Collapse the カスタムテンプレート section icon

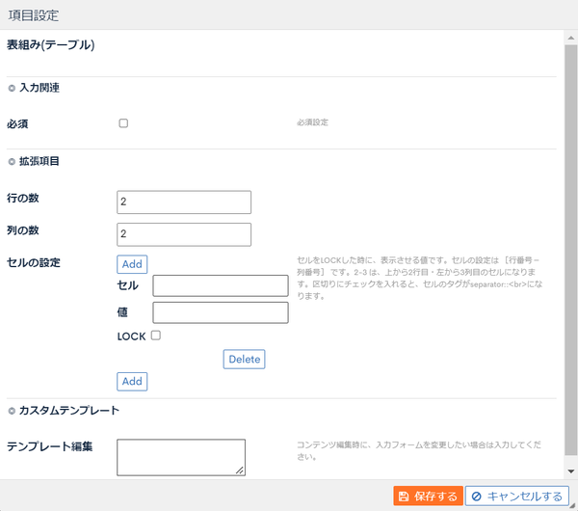(12, 411)
